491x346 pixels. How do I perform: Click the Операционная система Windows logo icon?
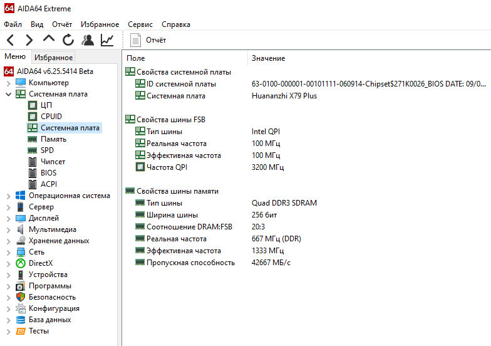pyautogui.click(x=21, y=196)
